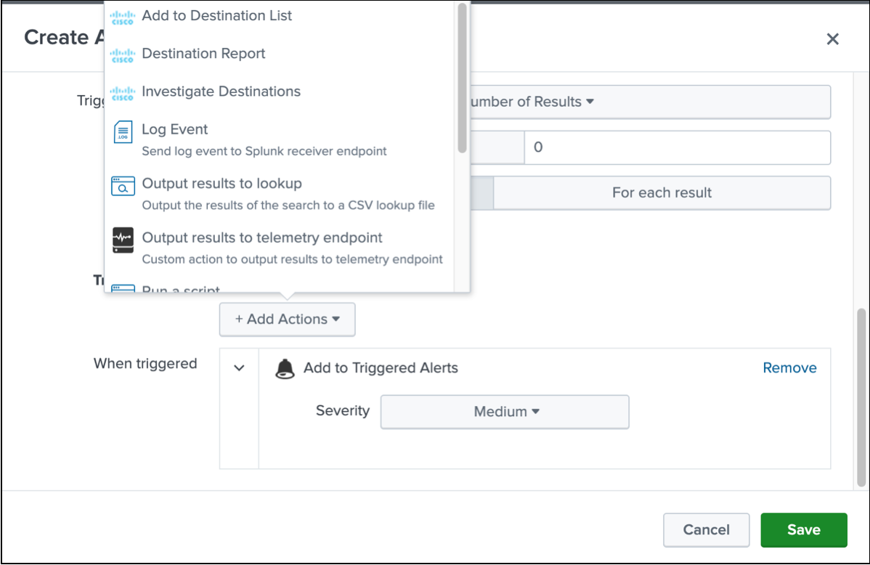Click the Output results to lookup icon
Viewport: 870px width, 565px height.
click(x=123, y=187)
